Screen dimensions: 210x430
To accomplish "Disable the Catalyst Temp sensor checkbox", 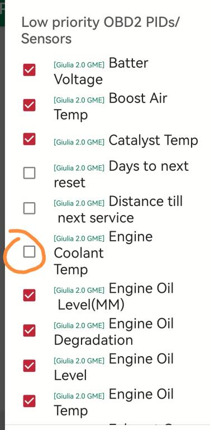I will point(29,139).
